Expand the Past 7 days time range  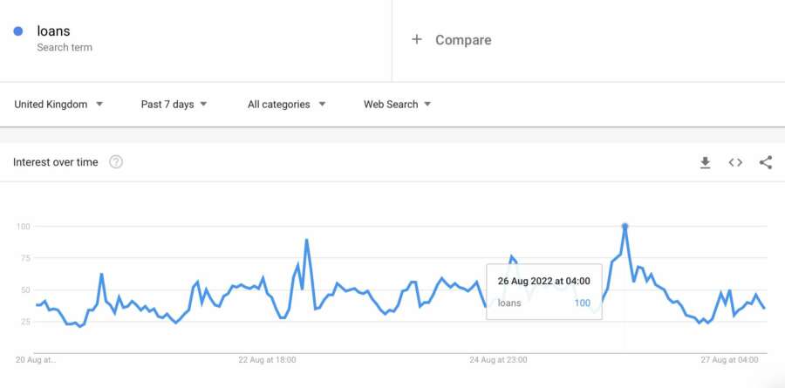pyautogui.click(x=174, y=105)
